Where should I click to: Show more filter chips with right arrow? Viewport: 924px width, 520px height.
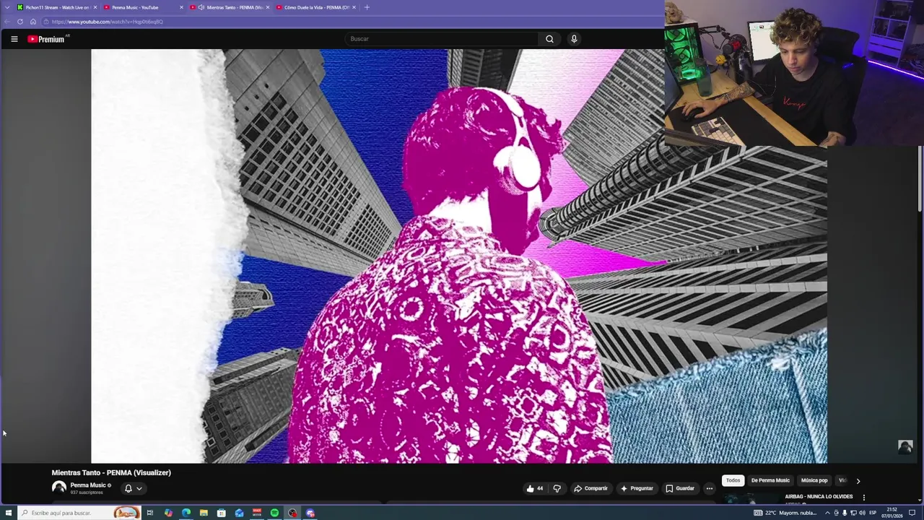(x=858, y=480)
